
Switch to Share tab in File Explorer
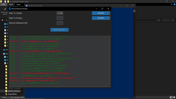pyautogui.click(x=18, y=4)
